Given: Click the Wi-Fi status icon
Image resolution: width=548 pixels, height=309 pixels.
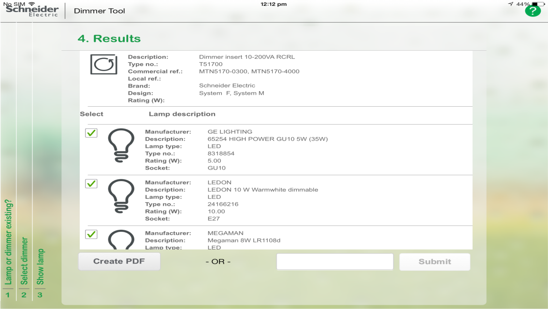Looking at the screenshot, I should (x=32, y=3).
